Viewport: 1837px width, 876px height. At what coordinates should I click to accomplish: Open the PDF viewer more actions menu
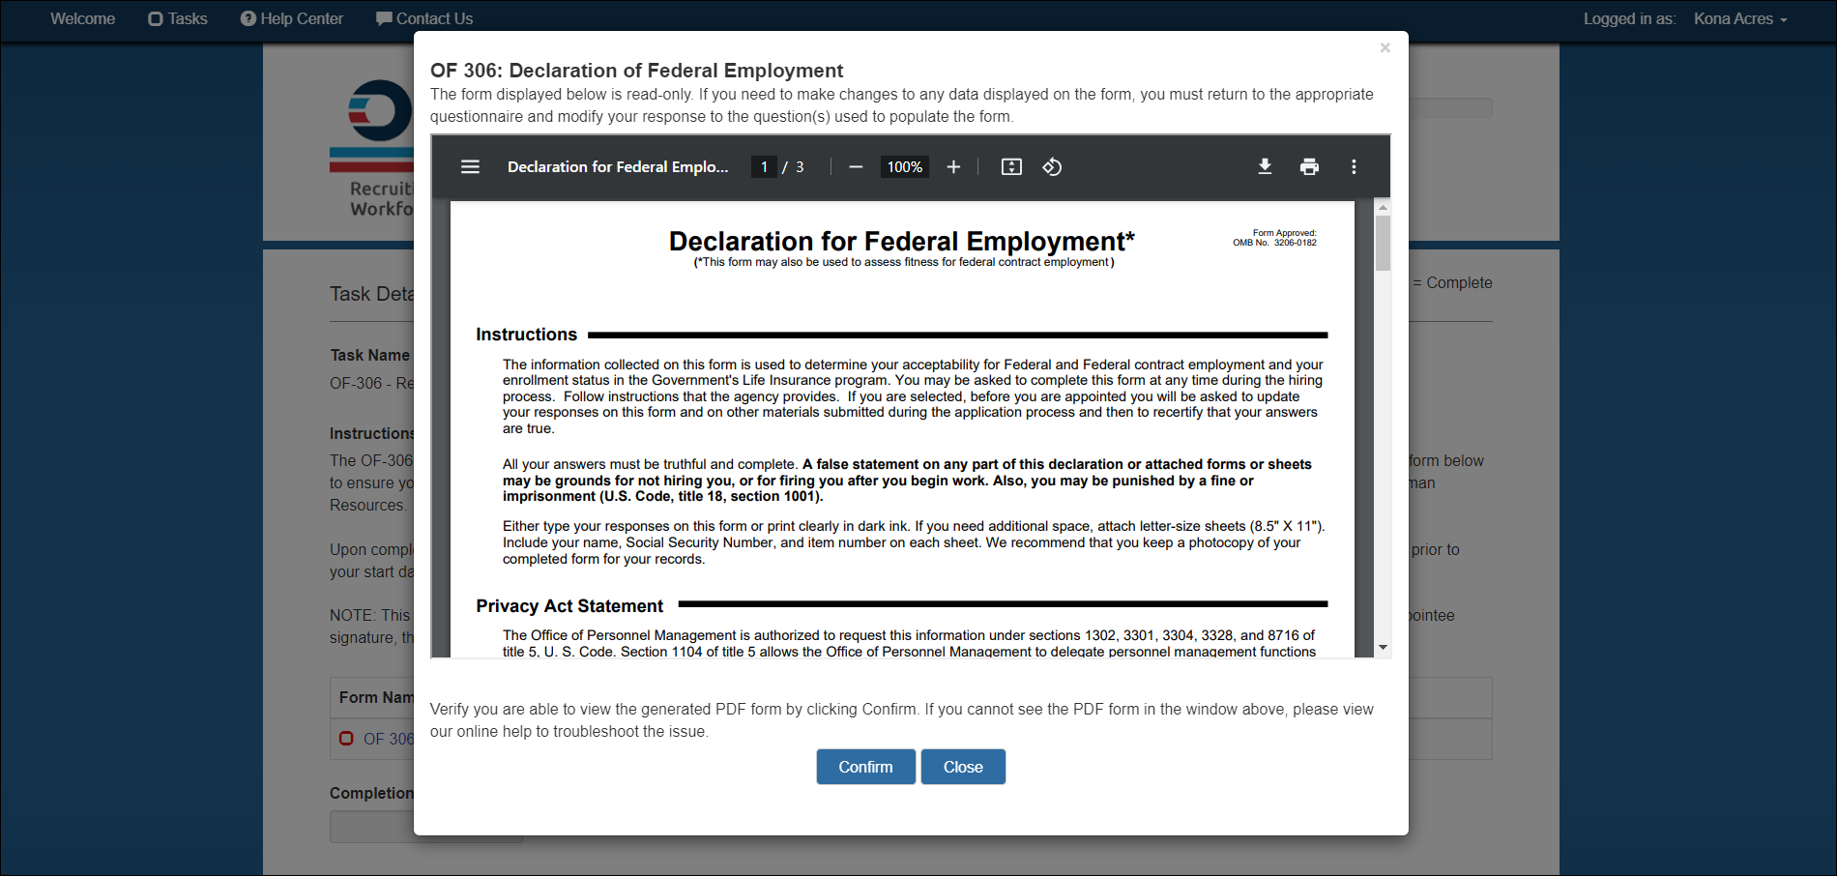[x=1354, y=167]
